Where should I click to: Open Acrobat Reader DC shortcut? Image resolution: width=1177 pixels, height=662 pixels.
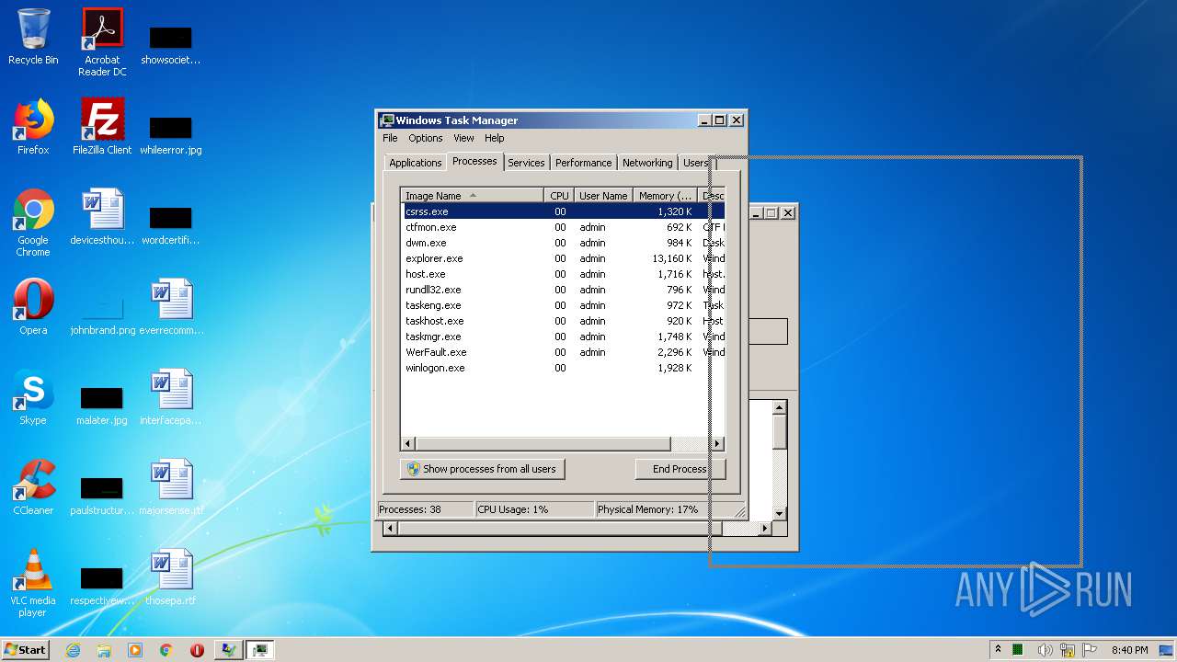click(102, 42)
